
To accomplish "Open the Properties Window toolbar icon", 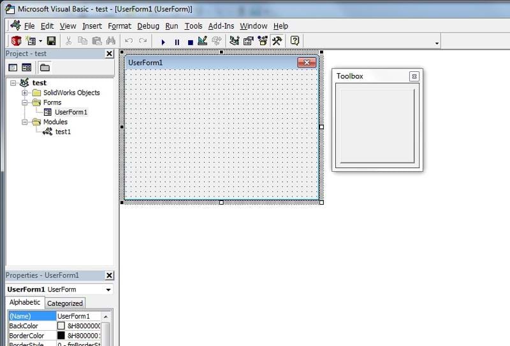I will coord(248,41).
